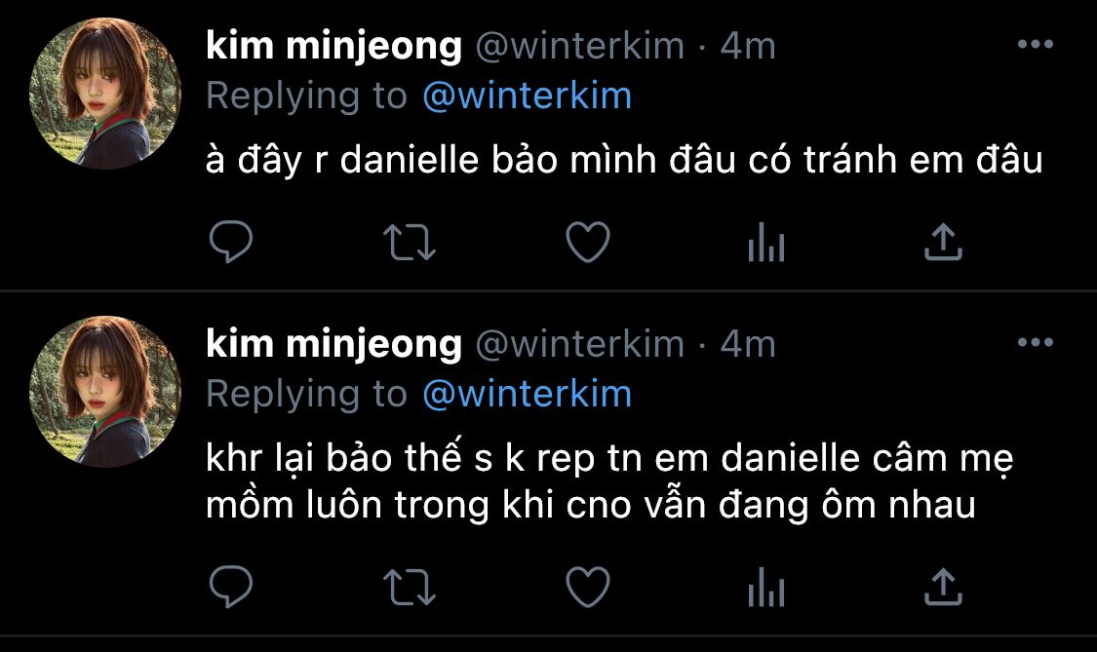Open more options menu on second tweet
The image size is (1097, 652).
click(1036, 342)
